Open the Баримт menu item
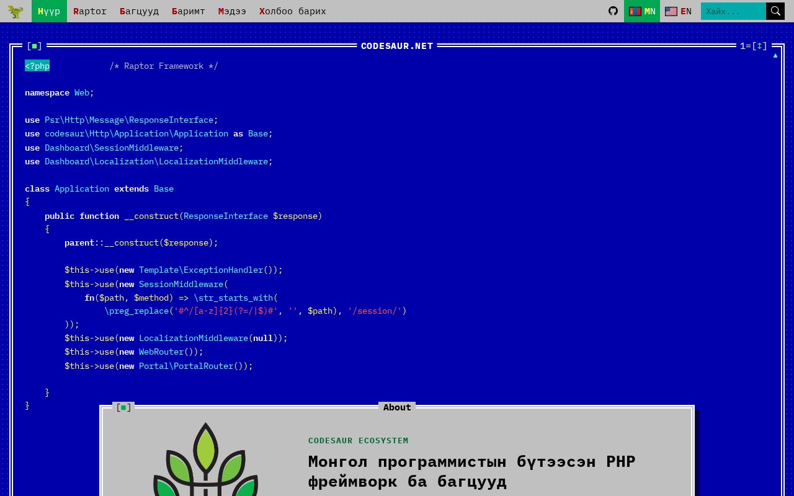 pyautogui.click(x=189, y=11)
